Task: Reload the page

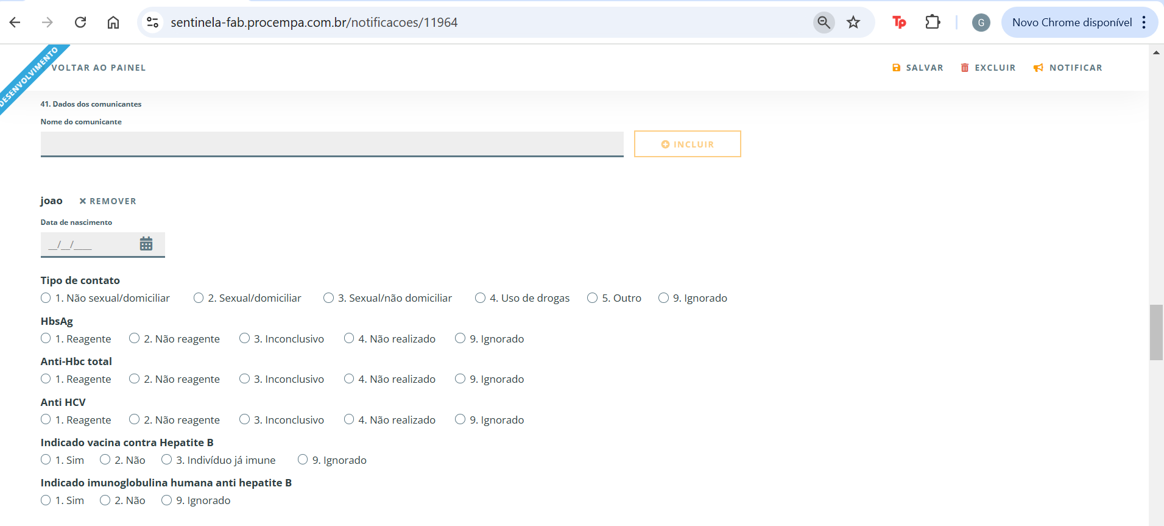Action: pos(80,23)
